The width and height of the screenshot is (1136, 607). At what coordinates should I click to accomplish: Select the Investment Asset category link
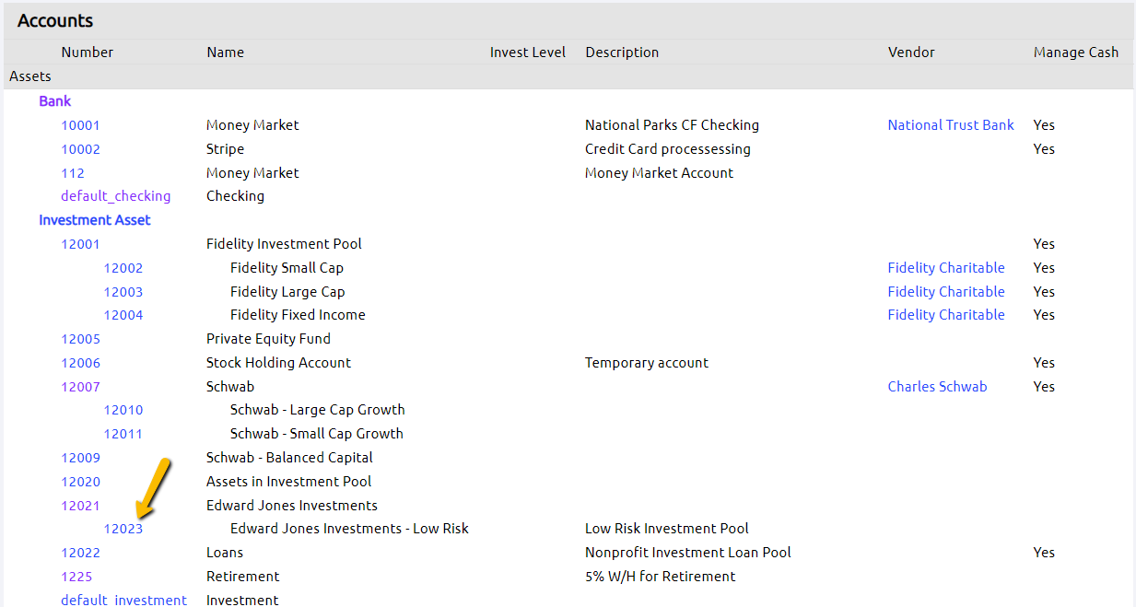coord(94,220)
